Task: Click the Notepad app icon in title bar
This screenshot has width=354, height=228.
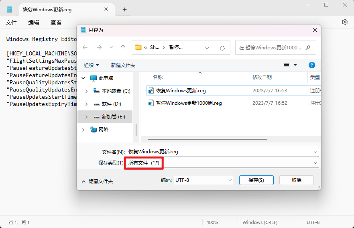Action: click(10, 9)
